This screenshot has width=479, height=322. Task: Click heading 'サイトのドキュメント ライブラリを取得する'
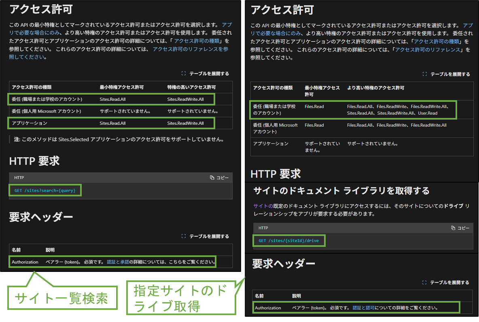(x=341, y=191)
